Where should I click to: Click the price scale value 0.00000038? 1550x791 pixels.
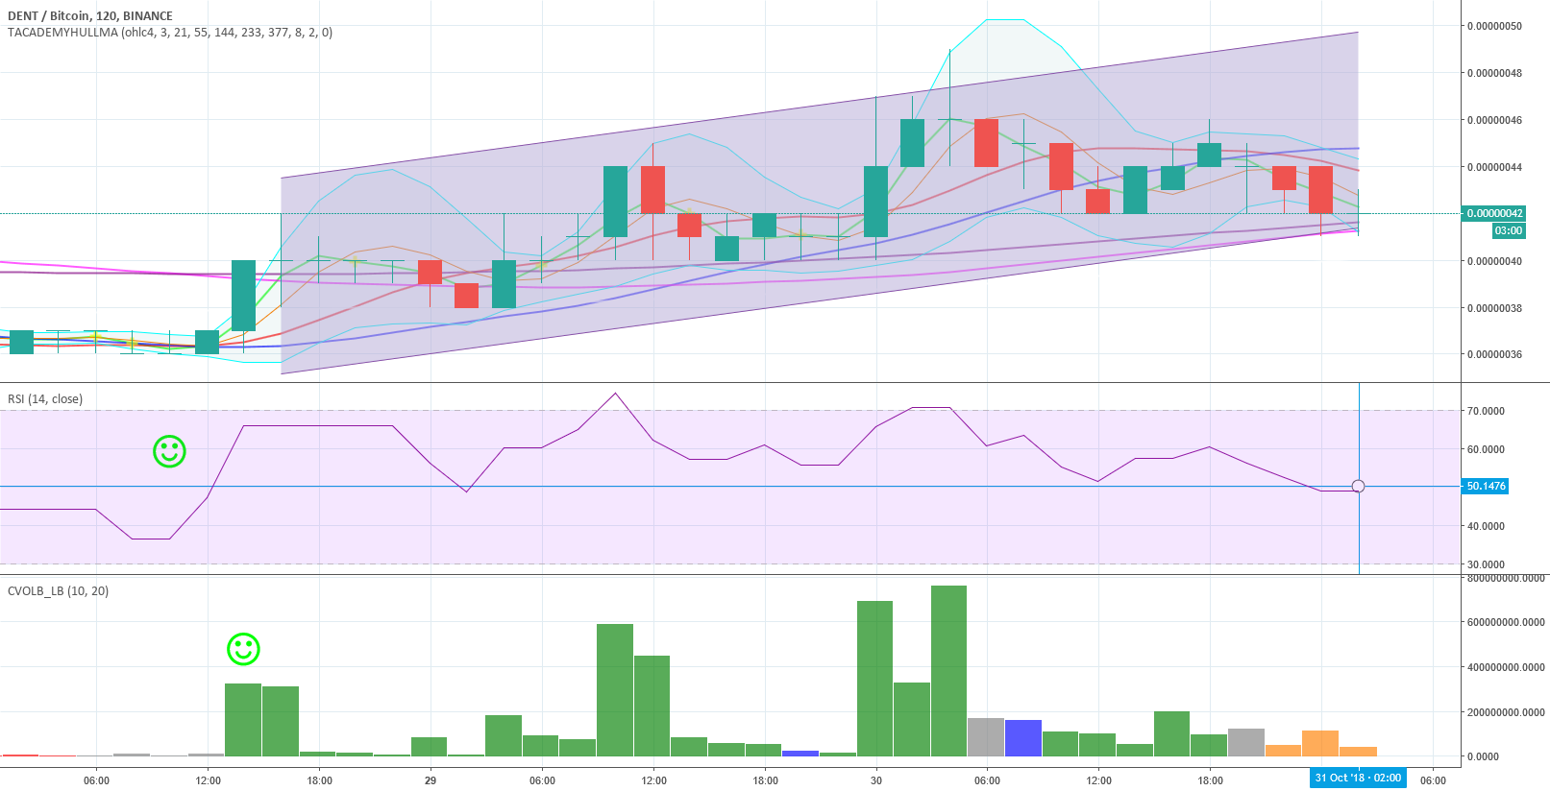pyautogui.click(x=1494, y=308)
